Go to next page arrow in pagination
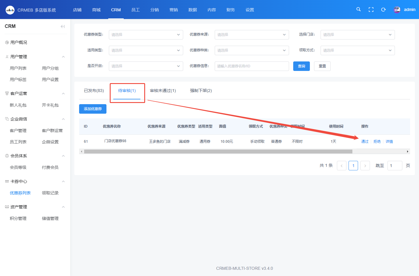The width and height of the screenshot is (419, 276). [365, 166]
